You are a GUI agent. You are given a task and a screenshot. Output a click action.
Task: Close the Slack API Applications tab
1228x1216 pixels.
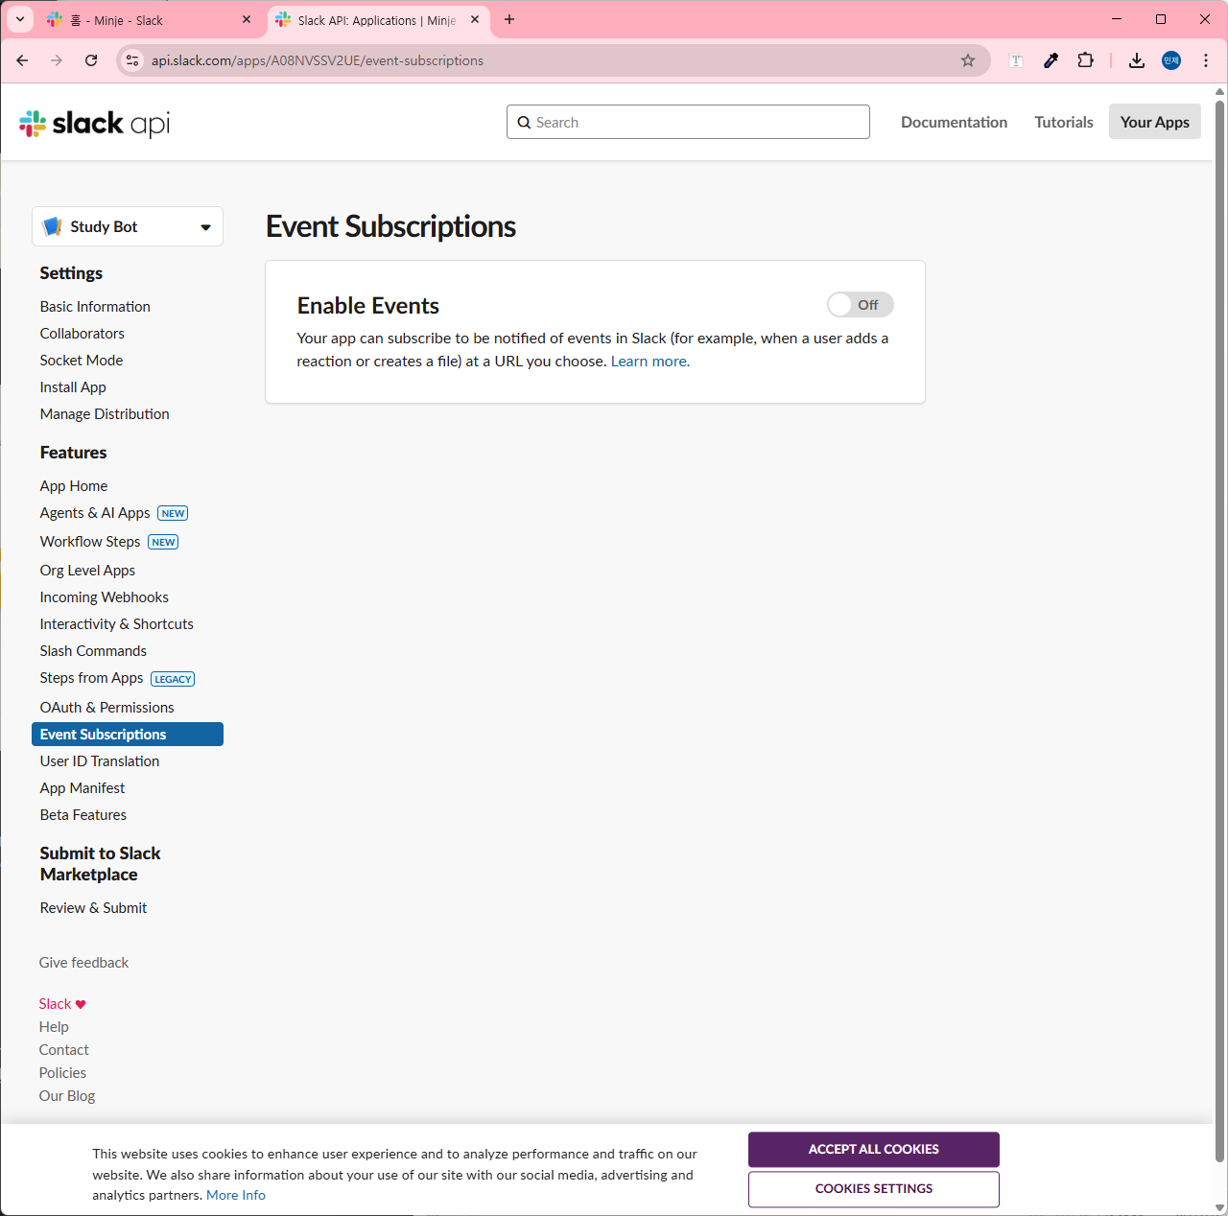[x=475, y=19]
